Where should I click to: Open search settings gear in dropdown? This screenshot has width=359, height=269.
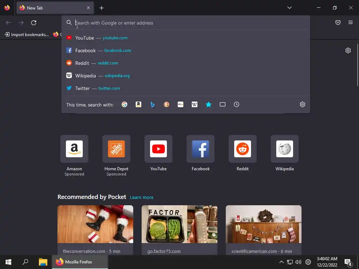click(x=303, y=104)
